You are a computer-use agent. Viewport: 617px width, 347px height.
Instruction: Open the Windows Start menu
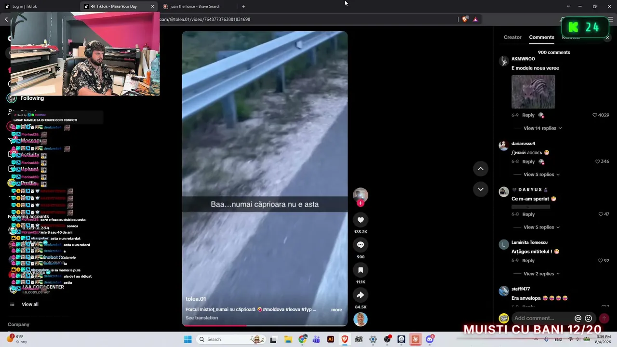pyautogui.click(x=188, y=339)
